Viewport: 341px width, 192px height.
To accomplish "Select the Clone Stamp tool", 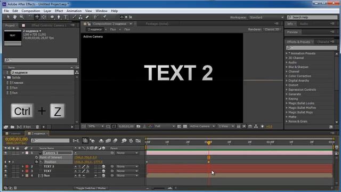I will [x=80, y=17].
